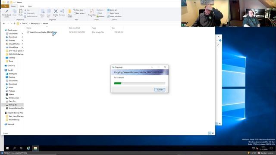The height and width of the screenshot is (155, 276).
Task: Open Videos in the sidebar
Action: (11, 95)
